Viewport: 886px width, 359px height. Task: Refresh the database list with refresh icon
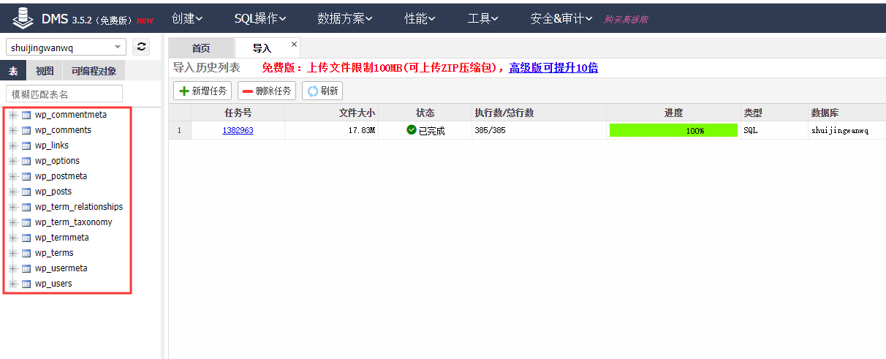pos(143,47)
